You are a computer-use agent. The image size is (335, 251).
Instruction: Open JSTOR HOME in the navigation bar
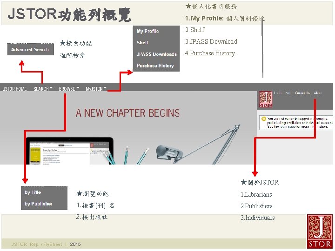(x=15, y=89)
